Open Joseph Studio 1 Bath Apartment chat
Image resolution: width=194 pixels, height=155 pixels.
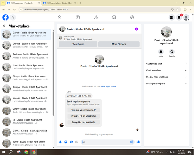[x=26, y=89]
